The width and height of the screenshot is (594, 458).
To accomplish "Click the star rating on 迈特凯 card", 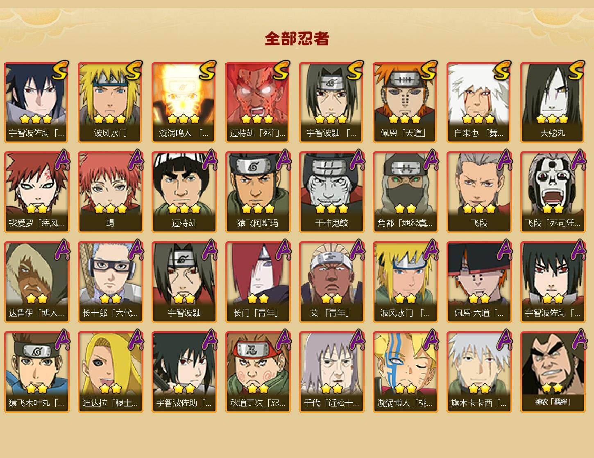I will (184, 209).
